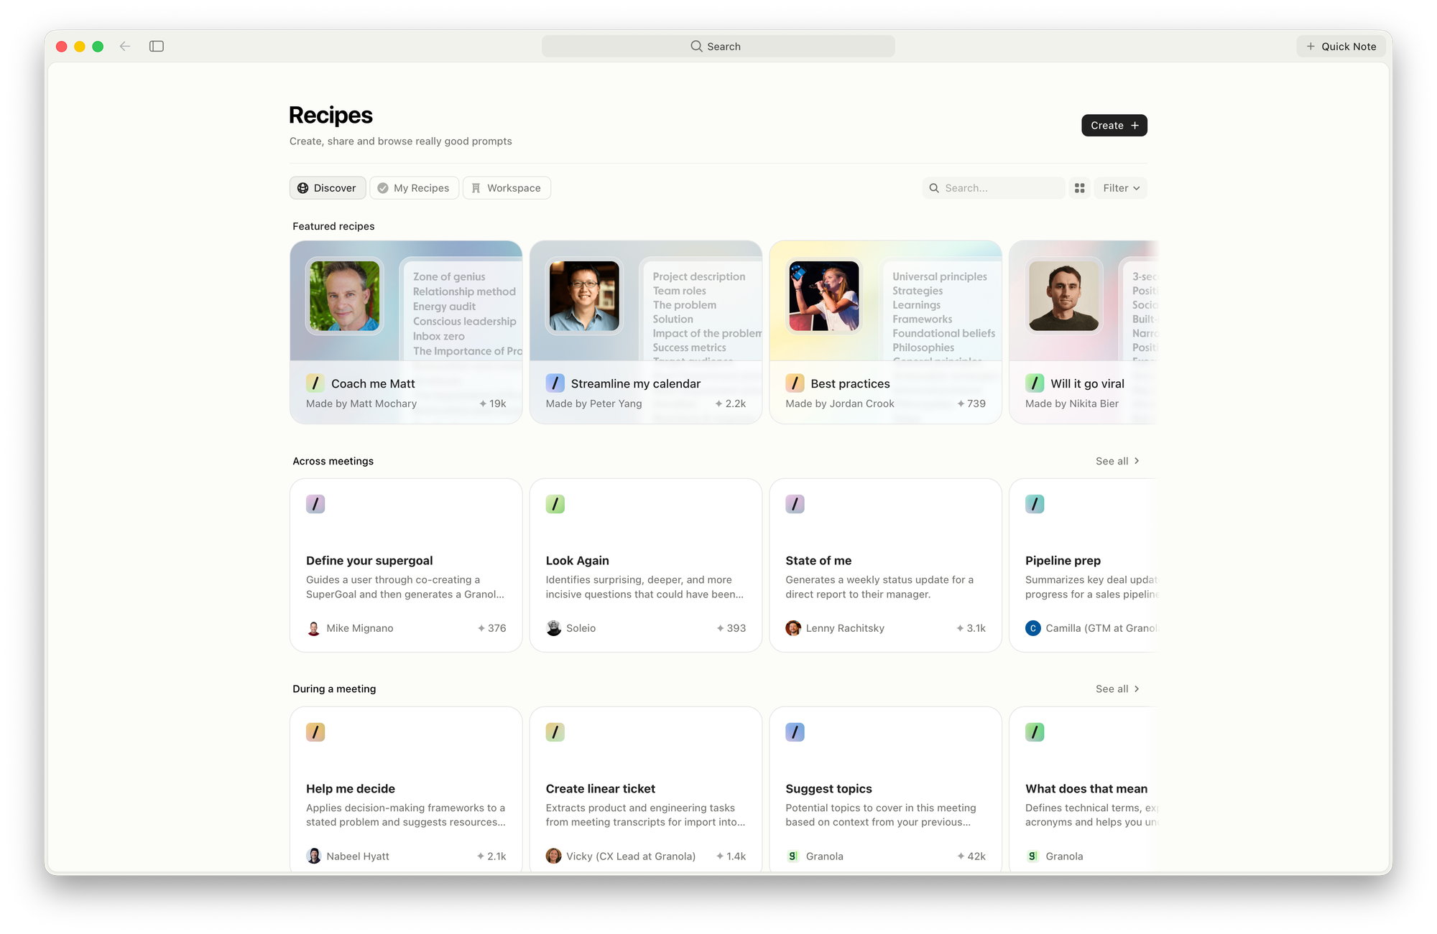This screenshot has width=1437, height=934.
Task: Open the Workspace tab
Action: point(507,188)
